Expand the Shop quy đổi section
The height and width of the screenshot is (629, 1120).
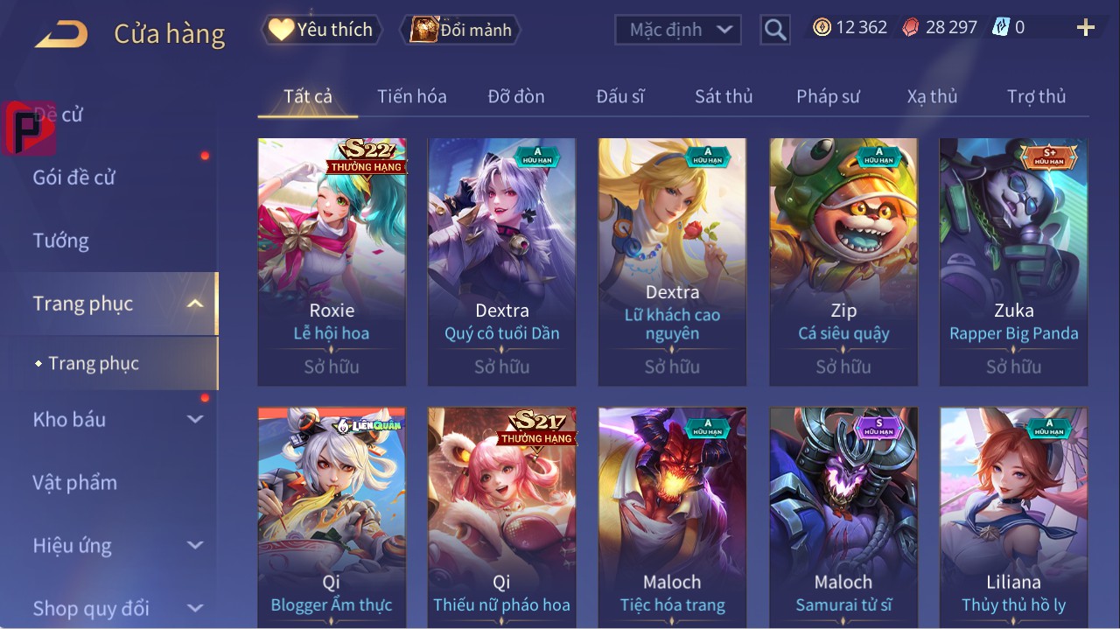coord(195,608)
